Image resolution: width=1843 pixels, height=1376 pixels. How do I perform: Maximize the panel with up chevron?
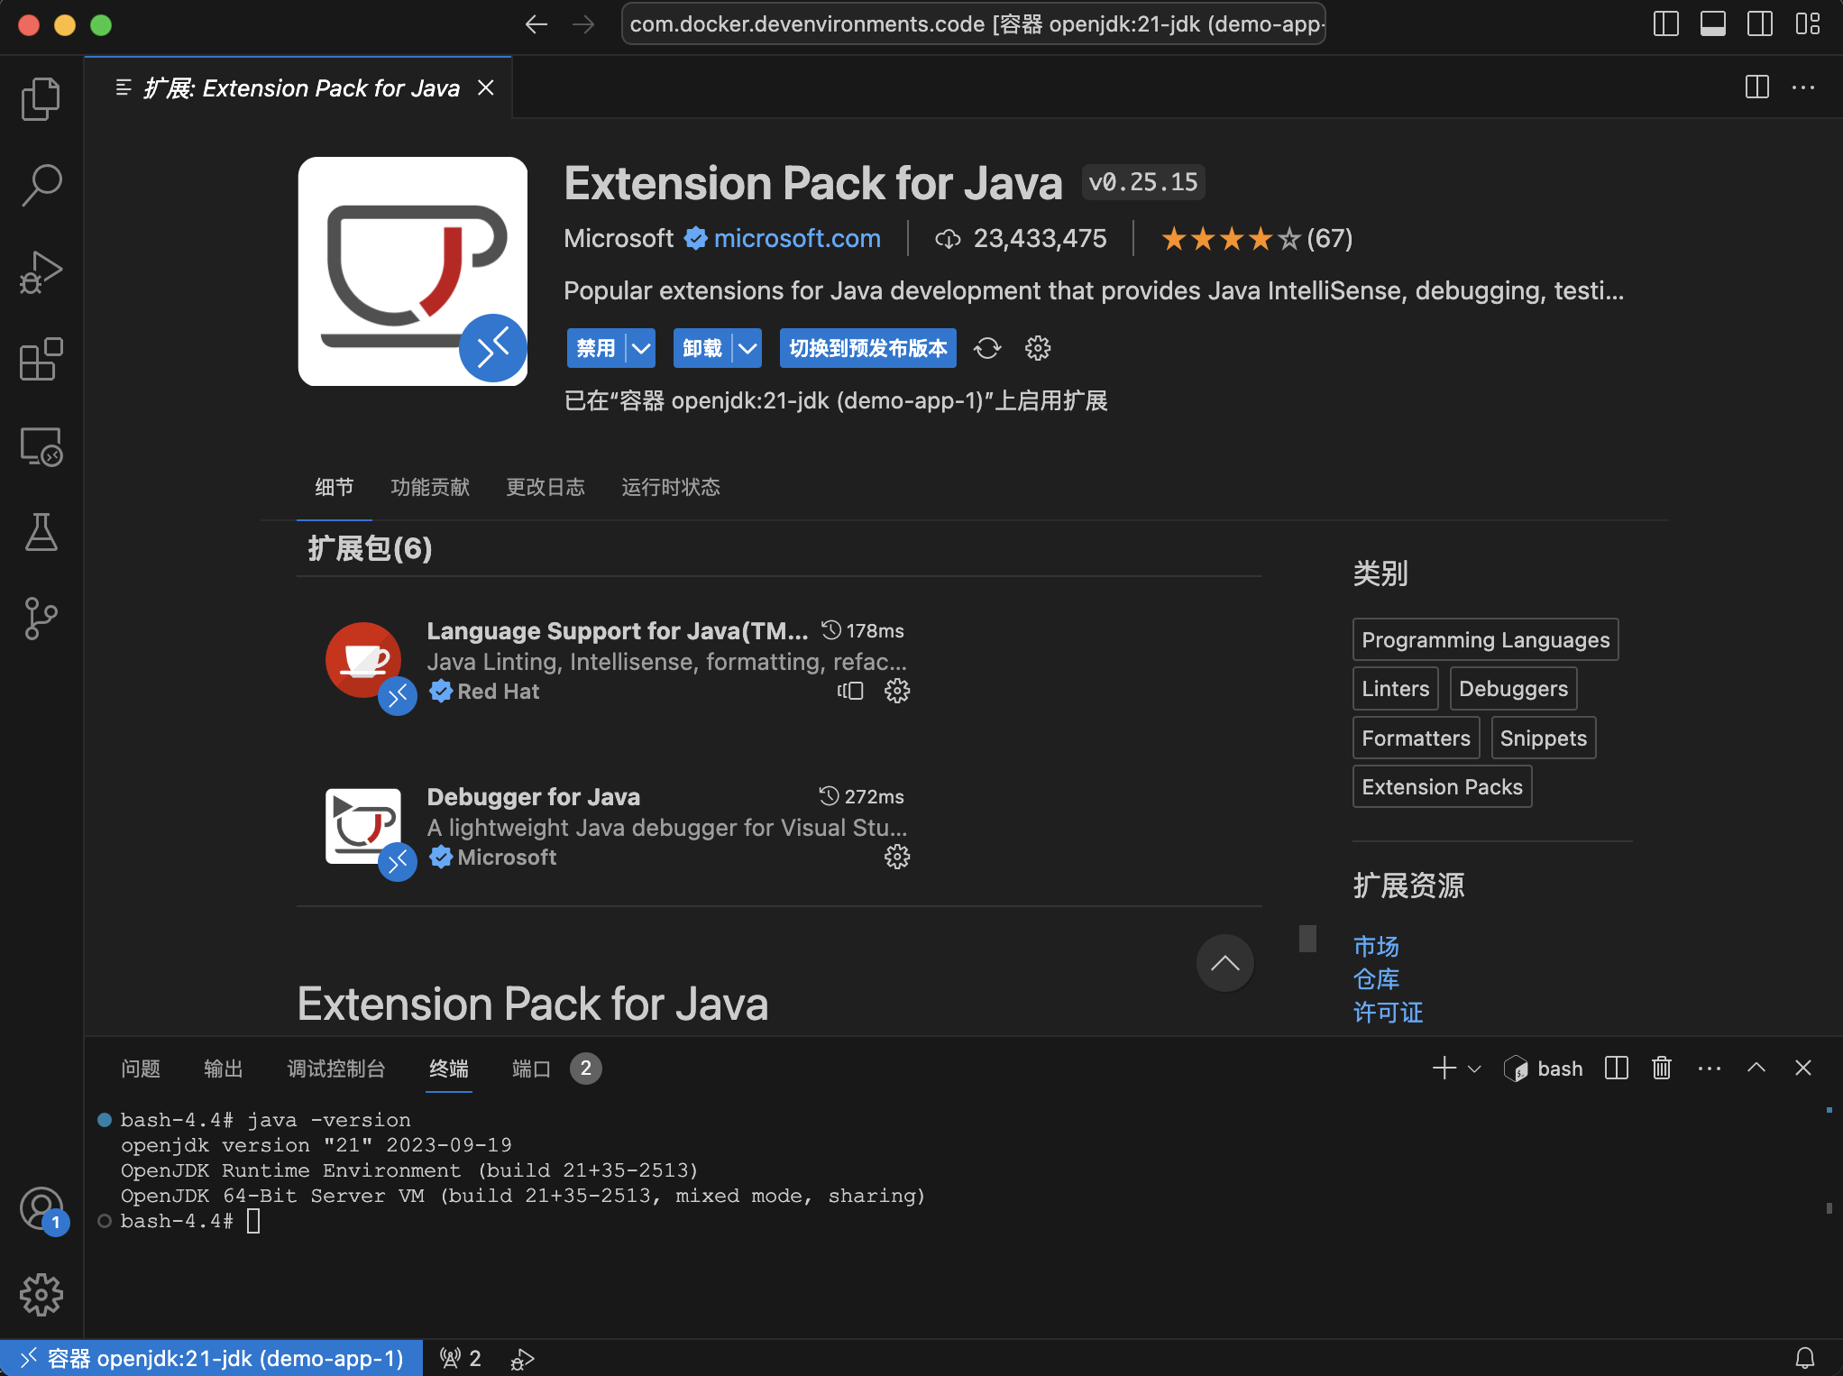tap(1756, 1069)
